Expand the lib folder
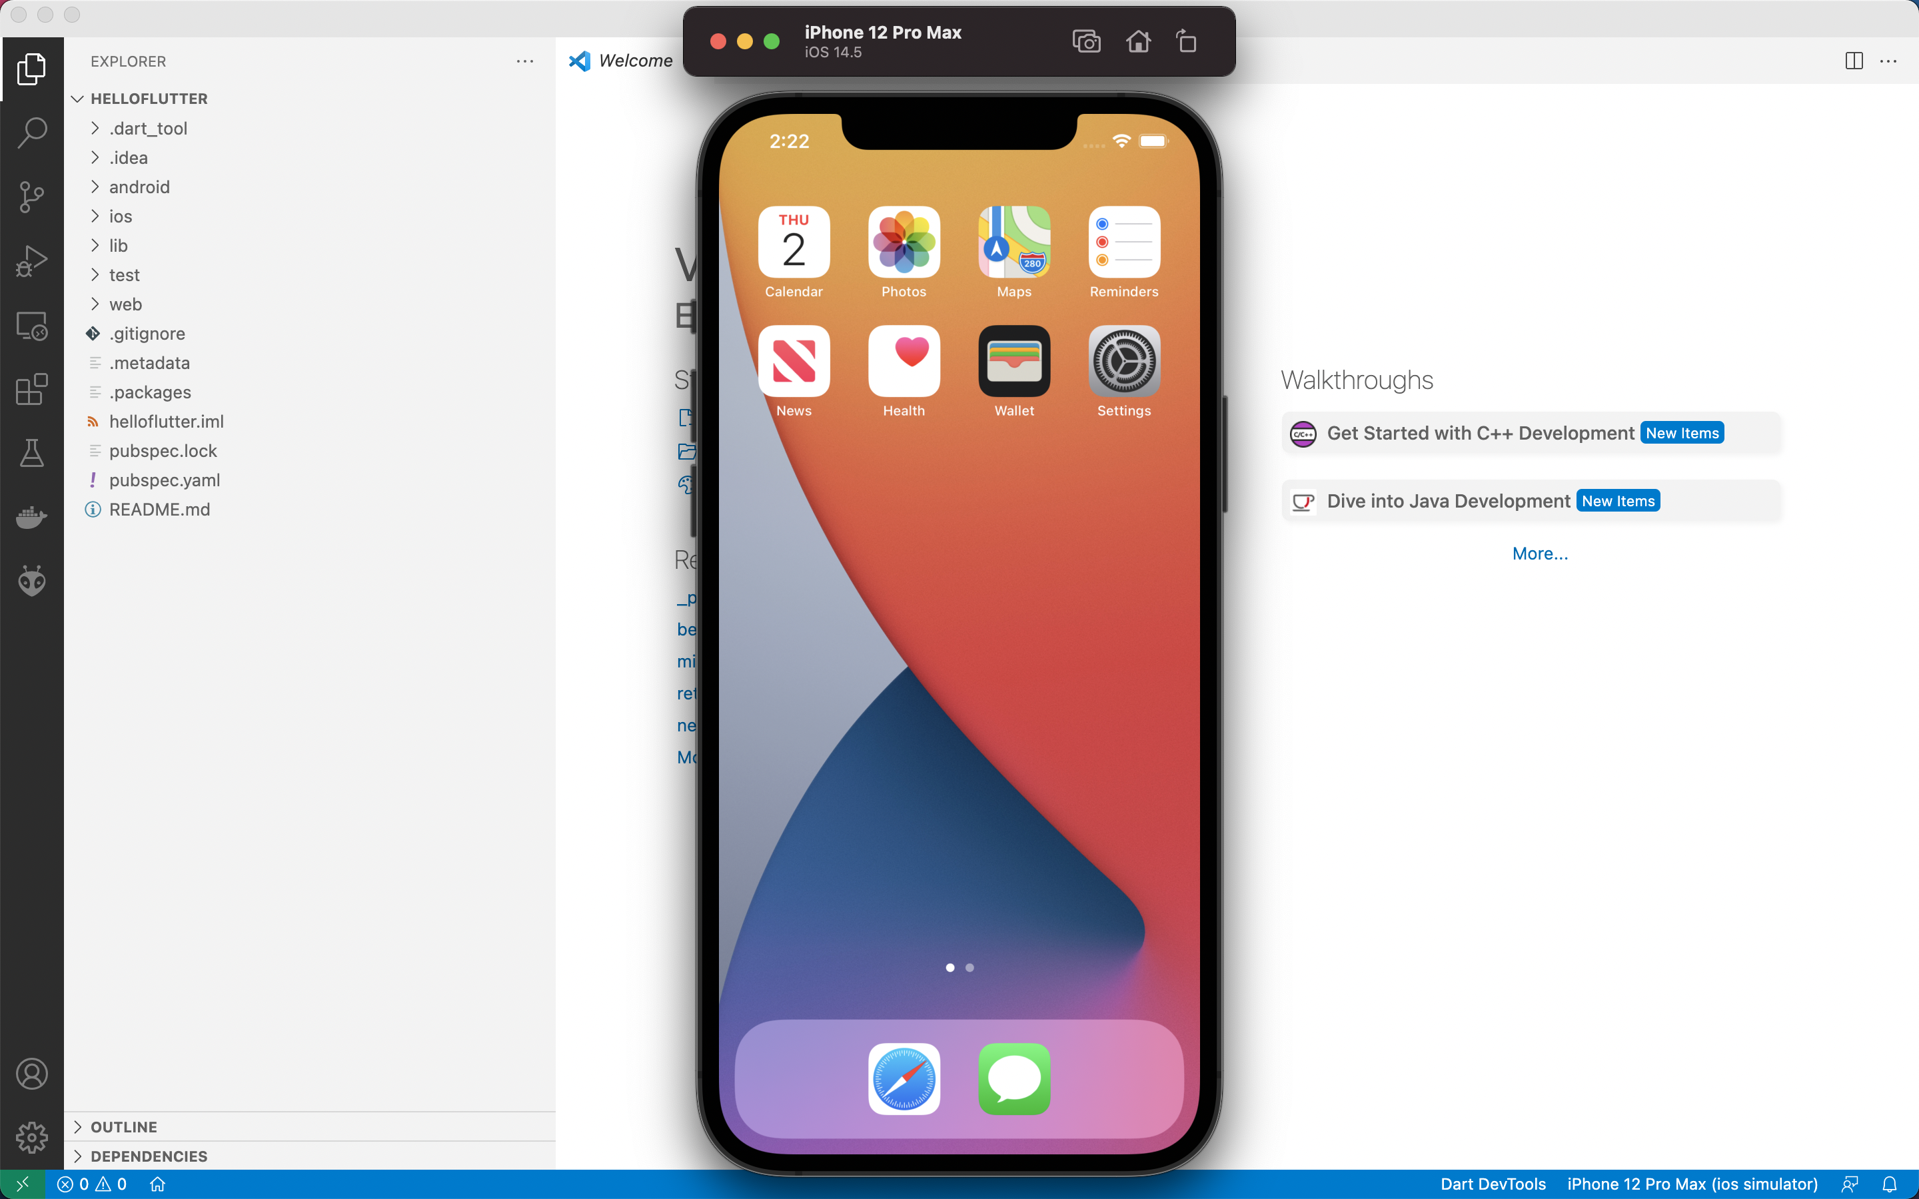The image size is (1919, 1199). pos(309,246)
